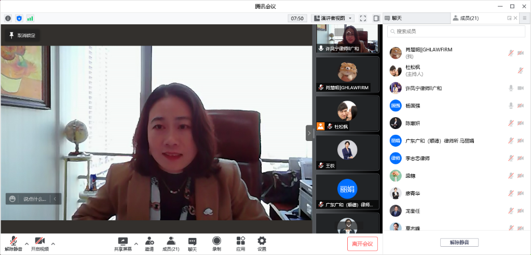531x255 pixels.
Task: Expand the video options arrow beside 开启视频
Action: pyautogui.click(x=53, y=244)
